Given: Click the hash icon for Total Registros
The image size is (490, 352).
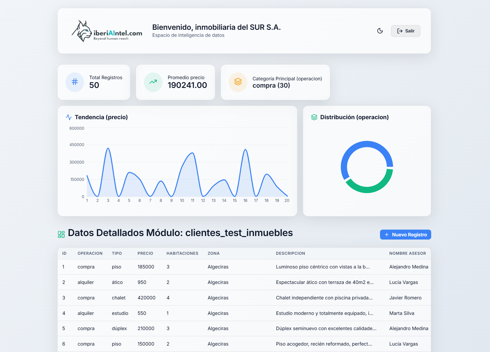Looking at the screenshot, I should [x=75, y=82].
